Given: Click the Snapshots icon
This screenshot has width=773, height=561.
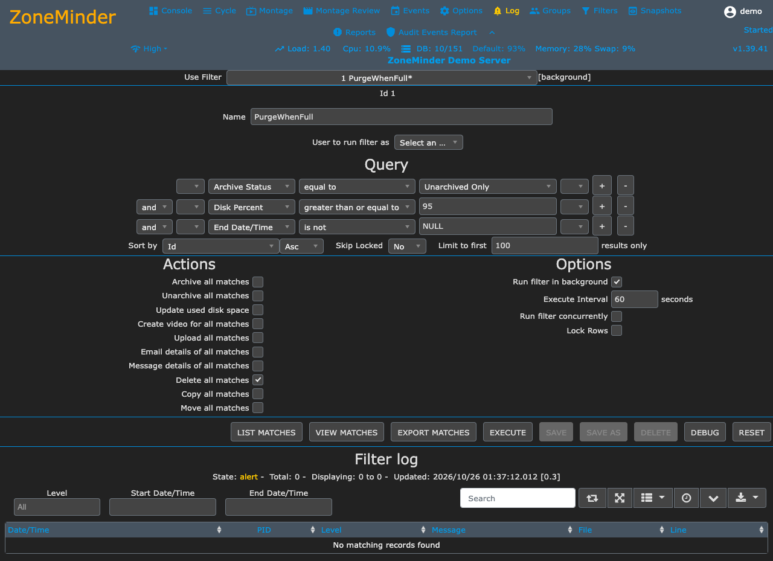Looking at the screenshot, I should click(x=633, y=11).
